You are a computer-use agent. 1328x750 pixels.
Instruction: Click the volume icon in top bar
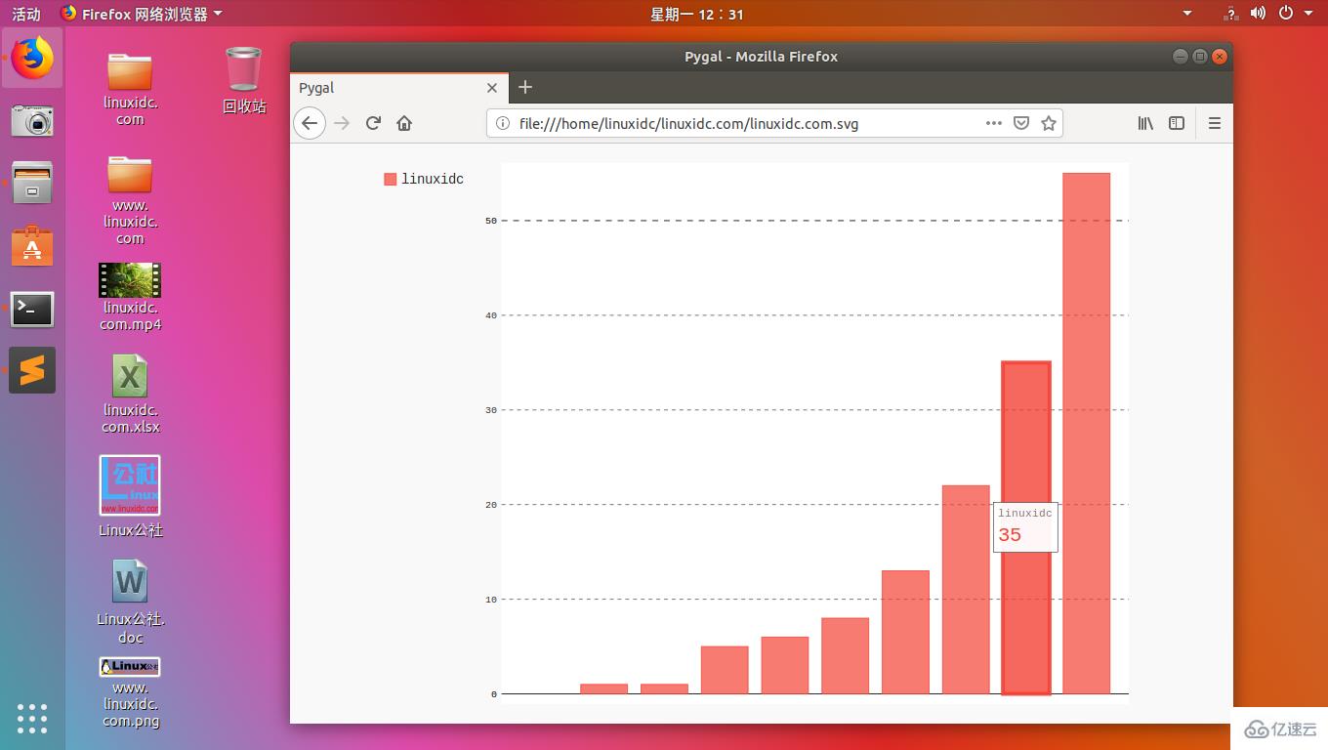[x=1258, y=14]
